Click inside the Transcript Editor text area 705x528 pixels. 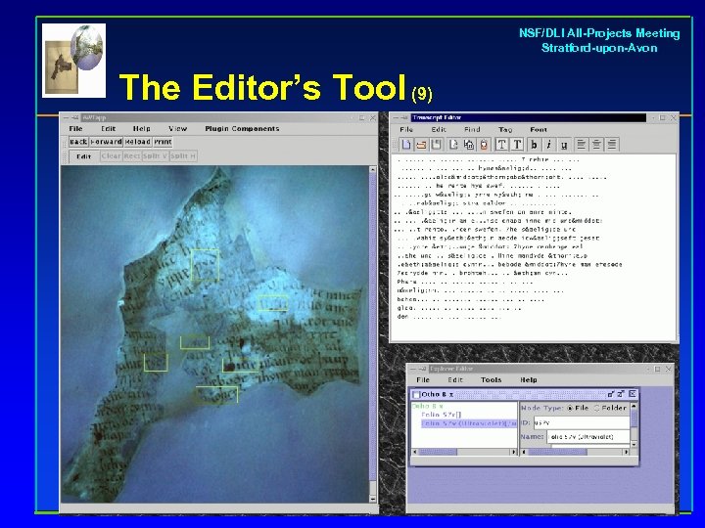pos(534,247)
